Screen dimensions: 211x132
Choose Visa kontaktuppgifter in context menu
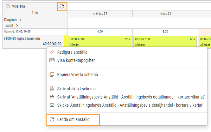tap(76, 60)
